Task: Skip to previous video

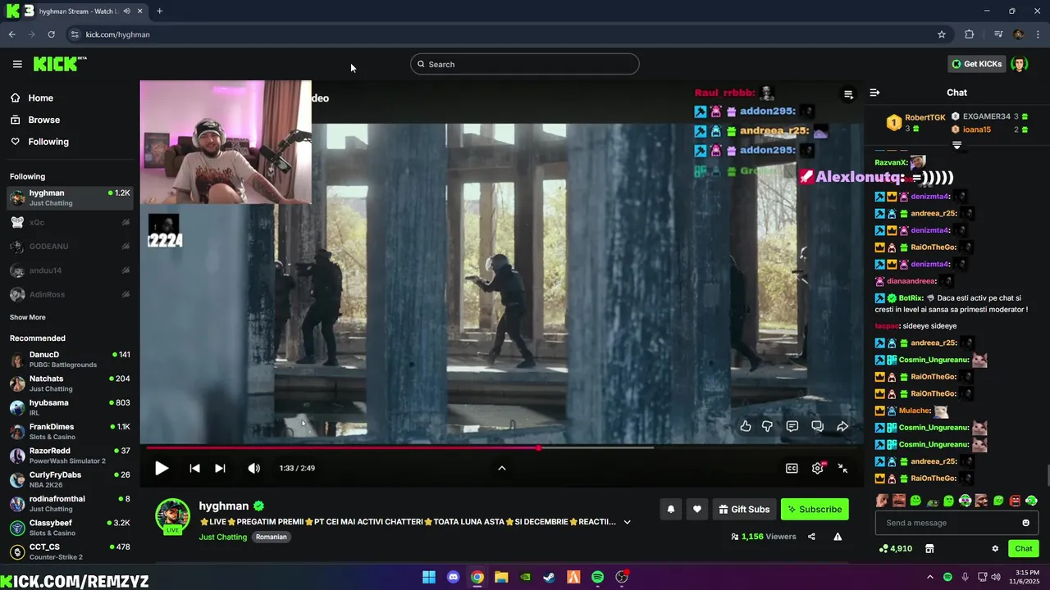Action: (194, 468)
